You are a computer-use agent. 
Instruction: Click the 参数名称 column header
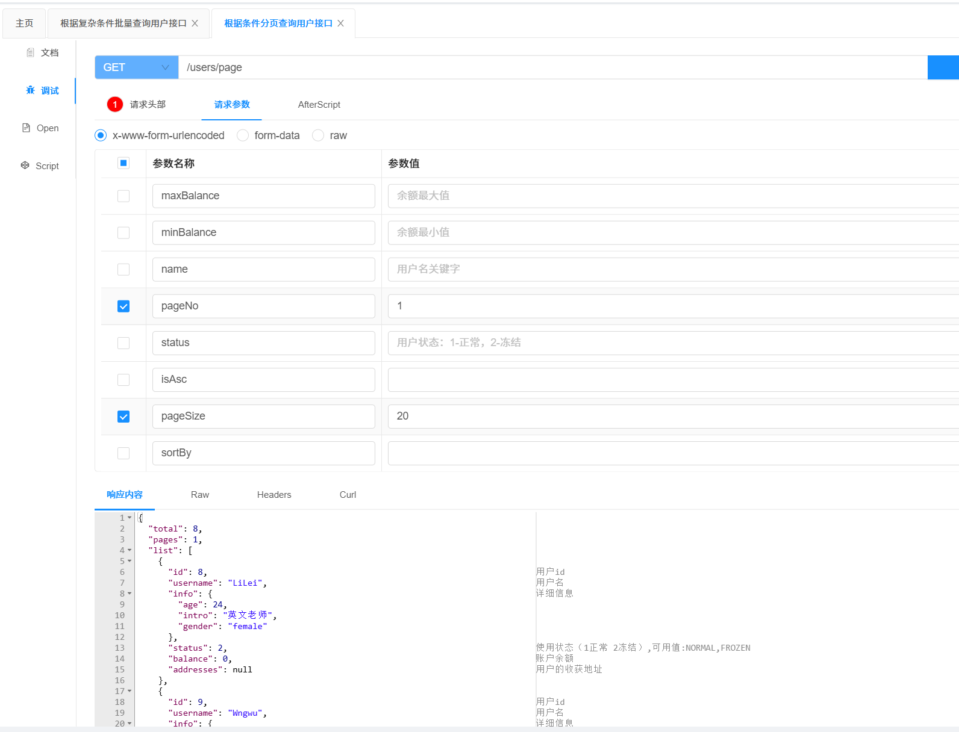(x=173, y=163)
